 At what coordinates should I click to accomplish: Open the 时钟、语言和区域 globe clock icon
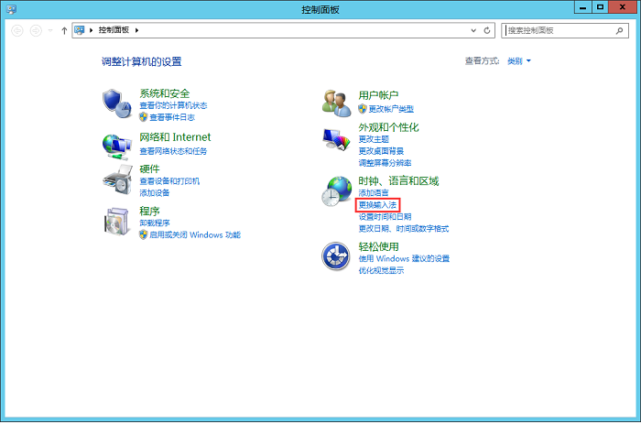pyautogui.click(x=336, y=191)
